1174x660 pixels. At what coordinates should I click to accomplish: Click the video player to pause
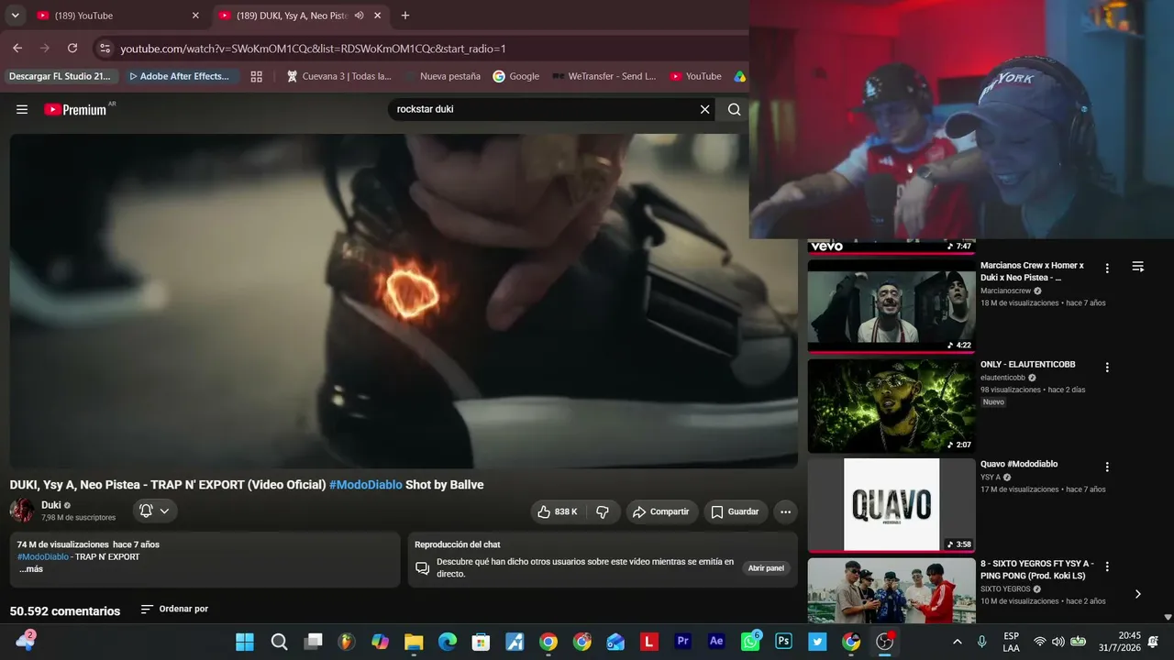404,301
